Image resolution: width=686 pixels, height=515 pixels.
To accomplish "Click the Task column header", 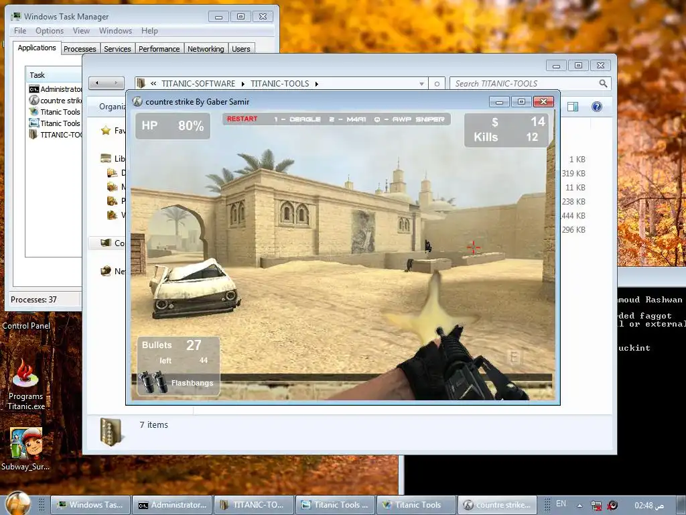I will (x=54, y=75).
